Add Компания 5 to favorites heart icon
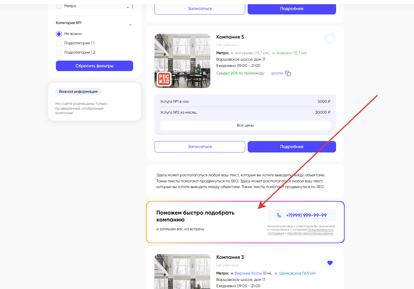 [330, 38]
